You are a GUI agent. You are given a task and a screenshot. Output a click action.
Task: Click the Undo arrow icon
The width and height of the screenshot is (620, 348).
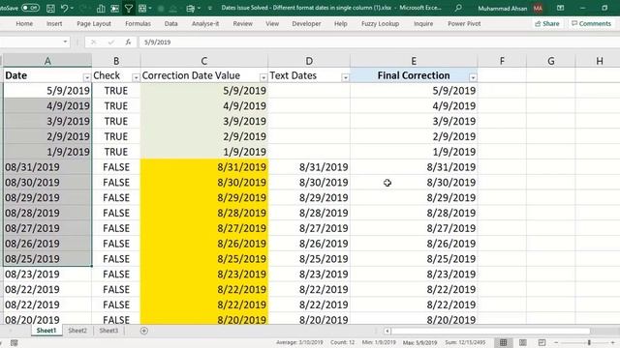64,8
